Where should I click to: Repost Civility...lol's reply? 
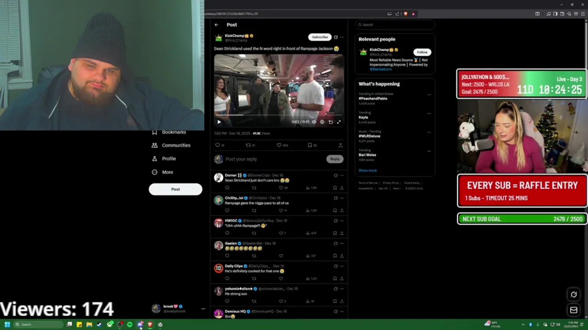coord(254,210)
